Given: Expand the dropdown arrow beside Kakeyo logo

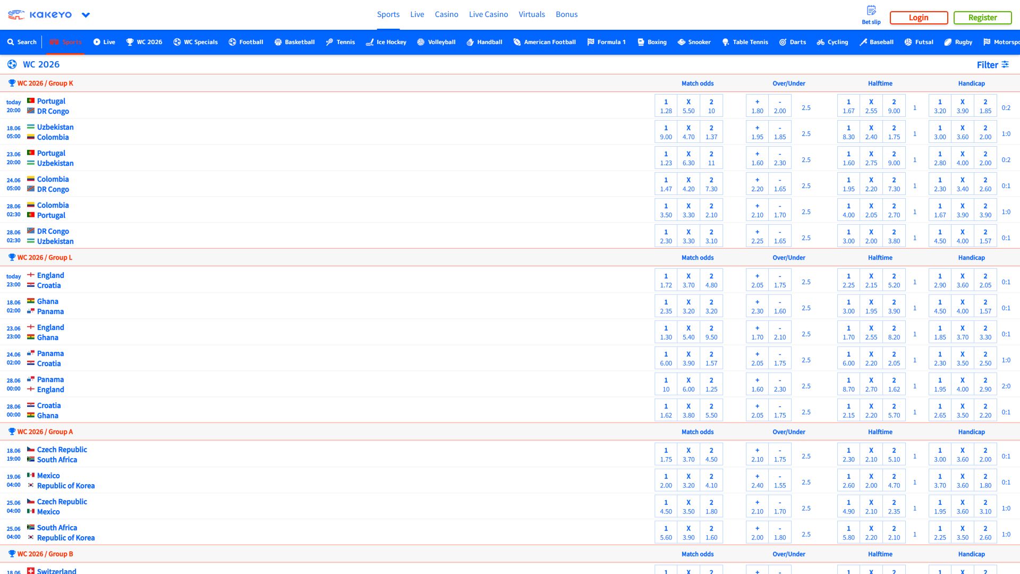Looking at the screenshot, I should pyautogui.click(x=86, y=15).
